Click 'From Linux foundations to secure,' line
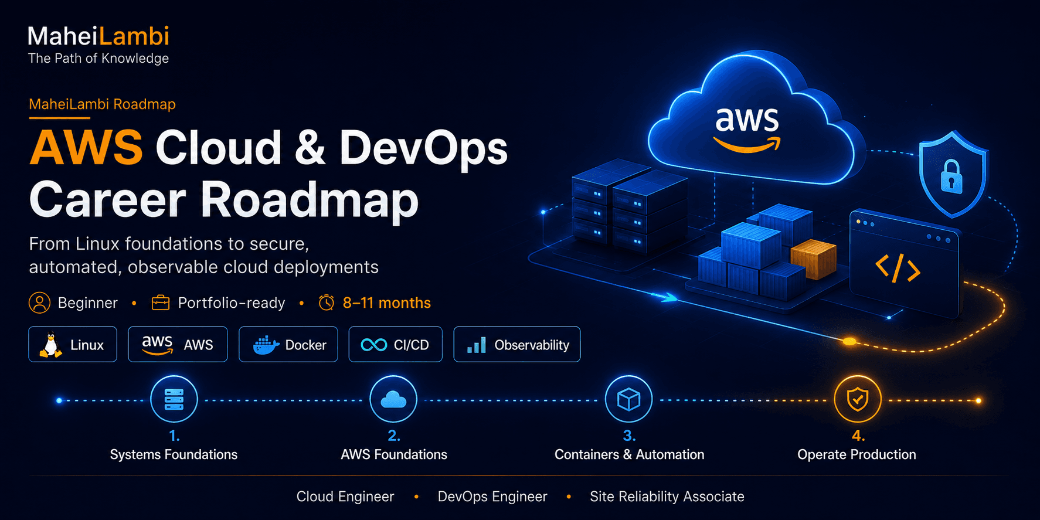Viewport: 1040px width, 520px height. (169, 243)
